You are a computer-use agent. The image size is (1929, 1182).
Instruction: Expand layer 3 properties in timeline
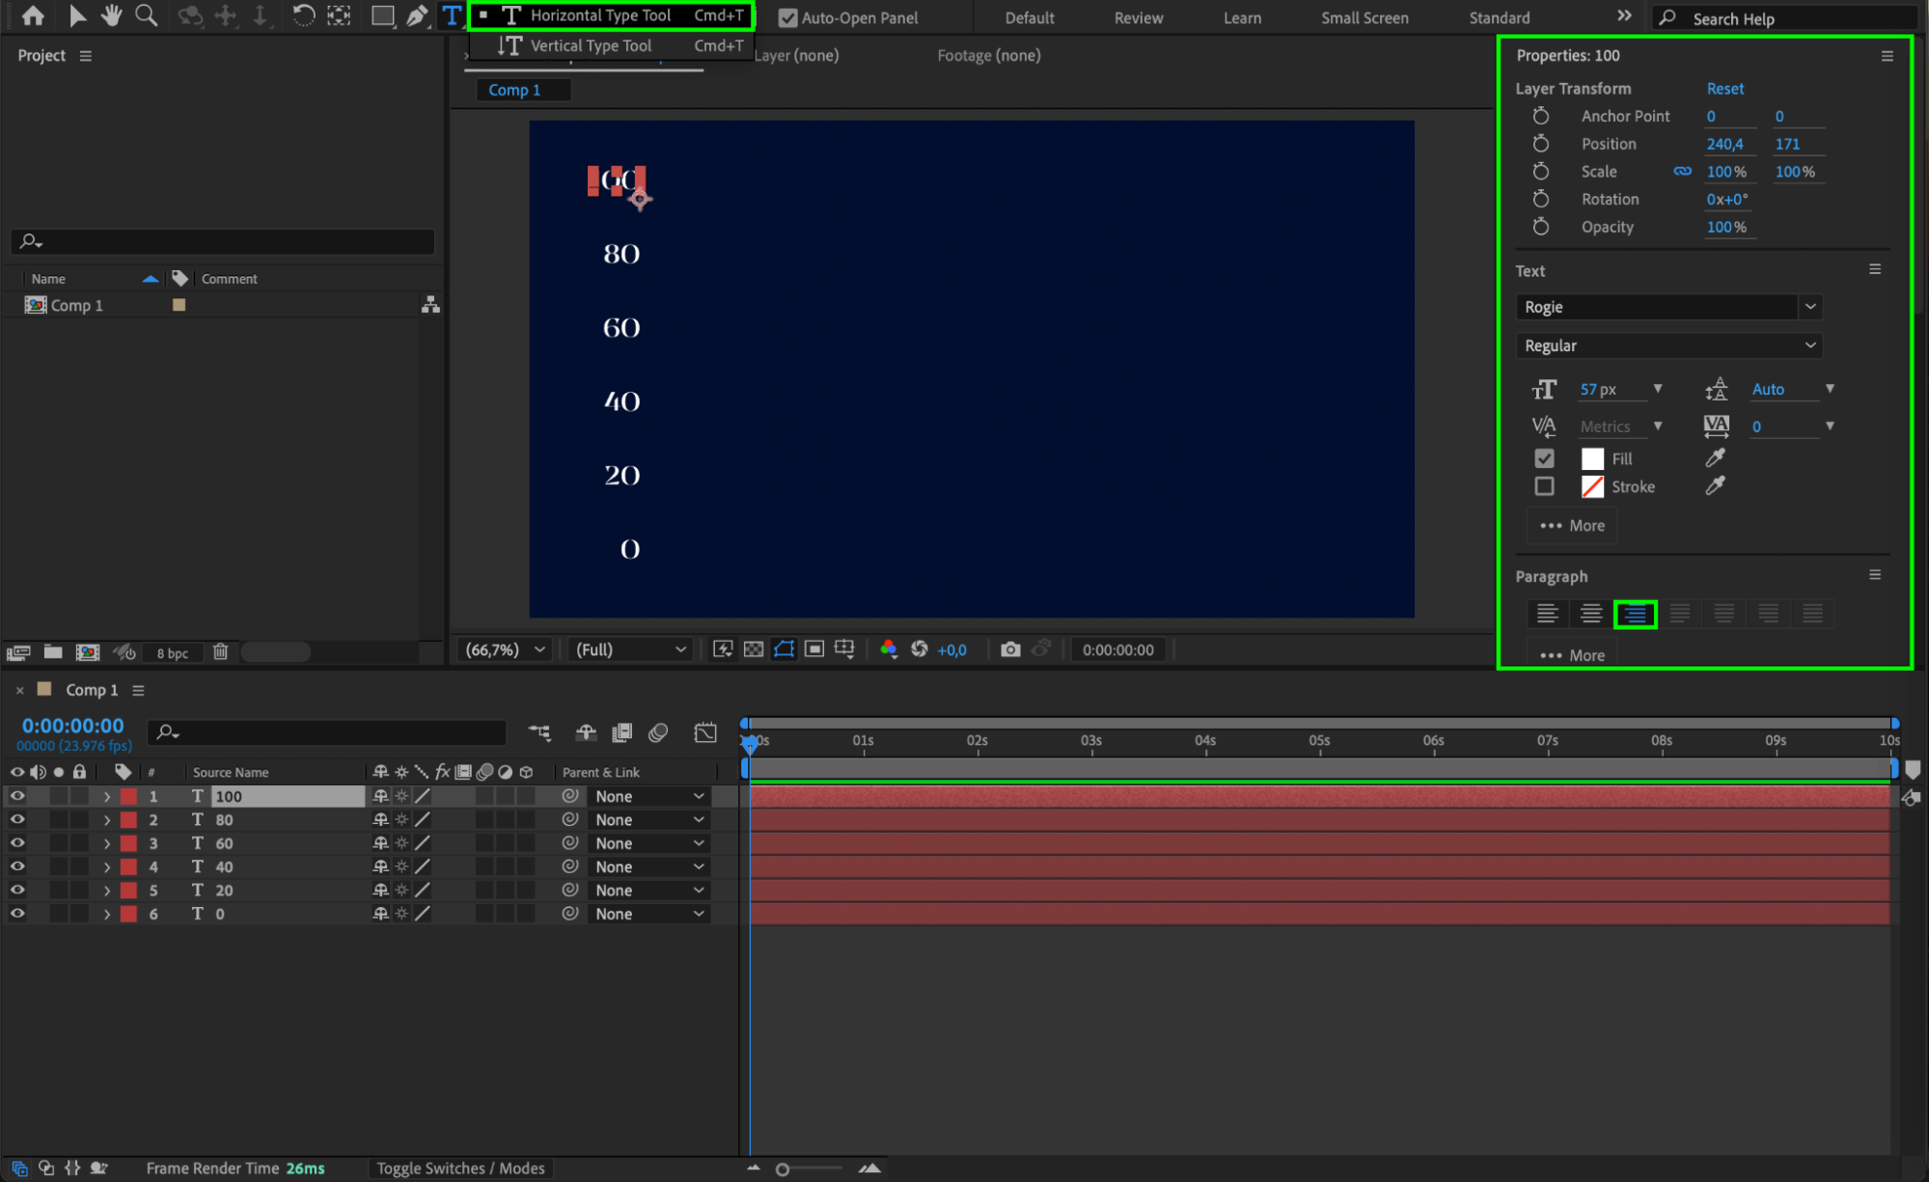pyautogui.click(x=107, y=843)
